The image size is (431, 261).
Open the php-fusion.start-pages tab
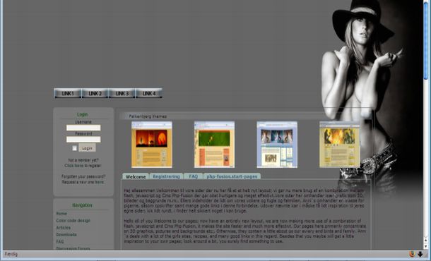pos(232,176)
